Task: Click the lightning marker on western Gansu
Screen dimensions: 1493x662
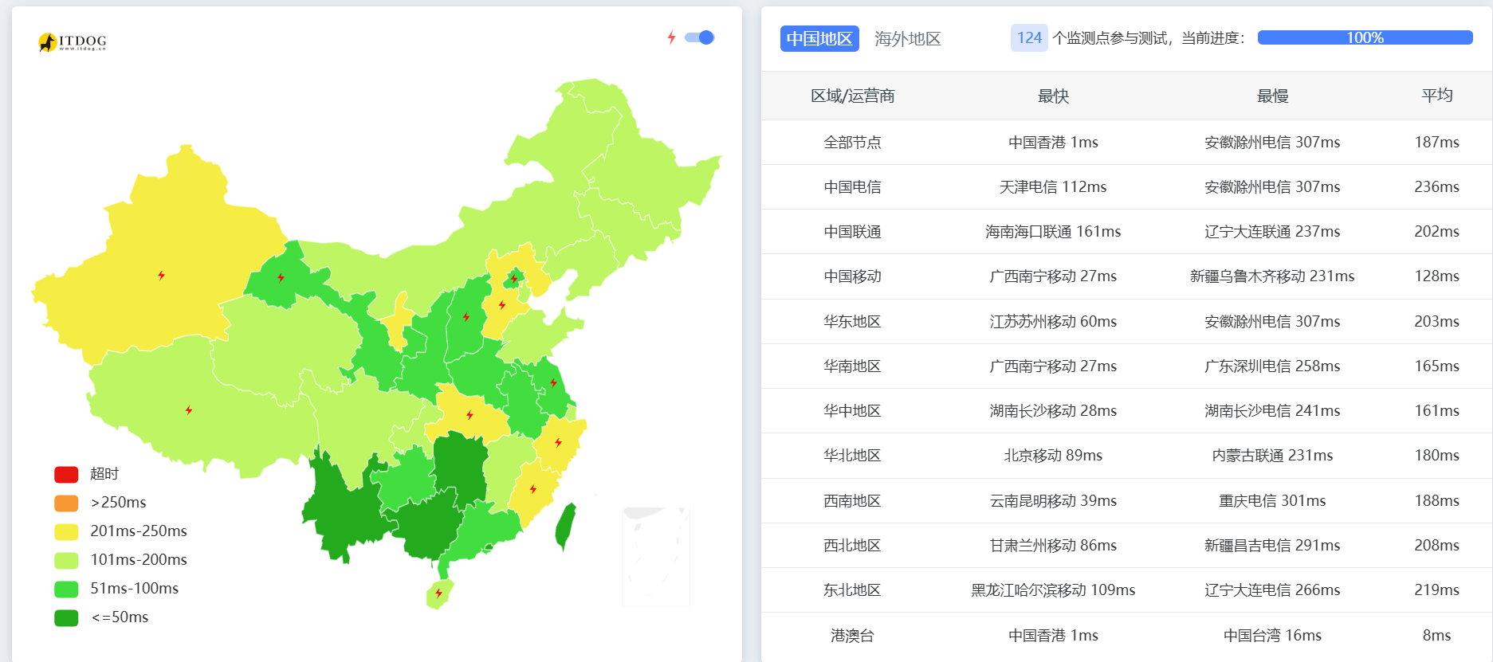Action: (x=281, y=277)
